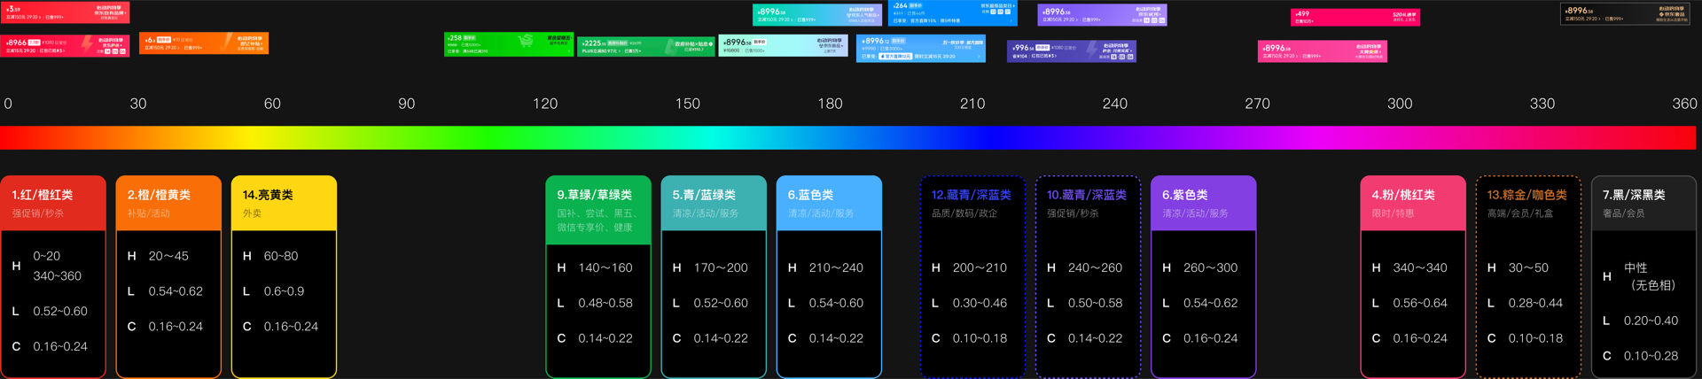The width and height of the screenshot is (1702, 379).
Task: Open the blue ¥8996.12 banner thumbnail
Action: (x=921, y=49)
